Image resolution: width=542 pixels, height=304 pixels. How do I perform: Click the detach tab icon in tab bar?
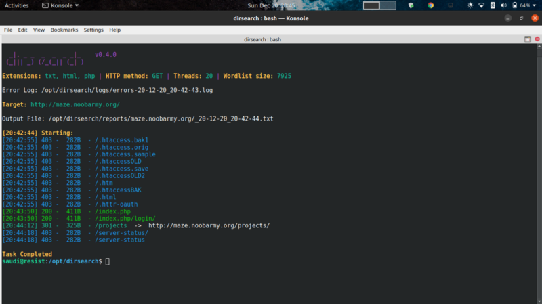point(528,39)
